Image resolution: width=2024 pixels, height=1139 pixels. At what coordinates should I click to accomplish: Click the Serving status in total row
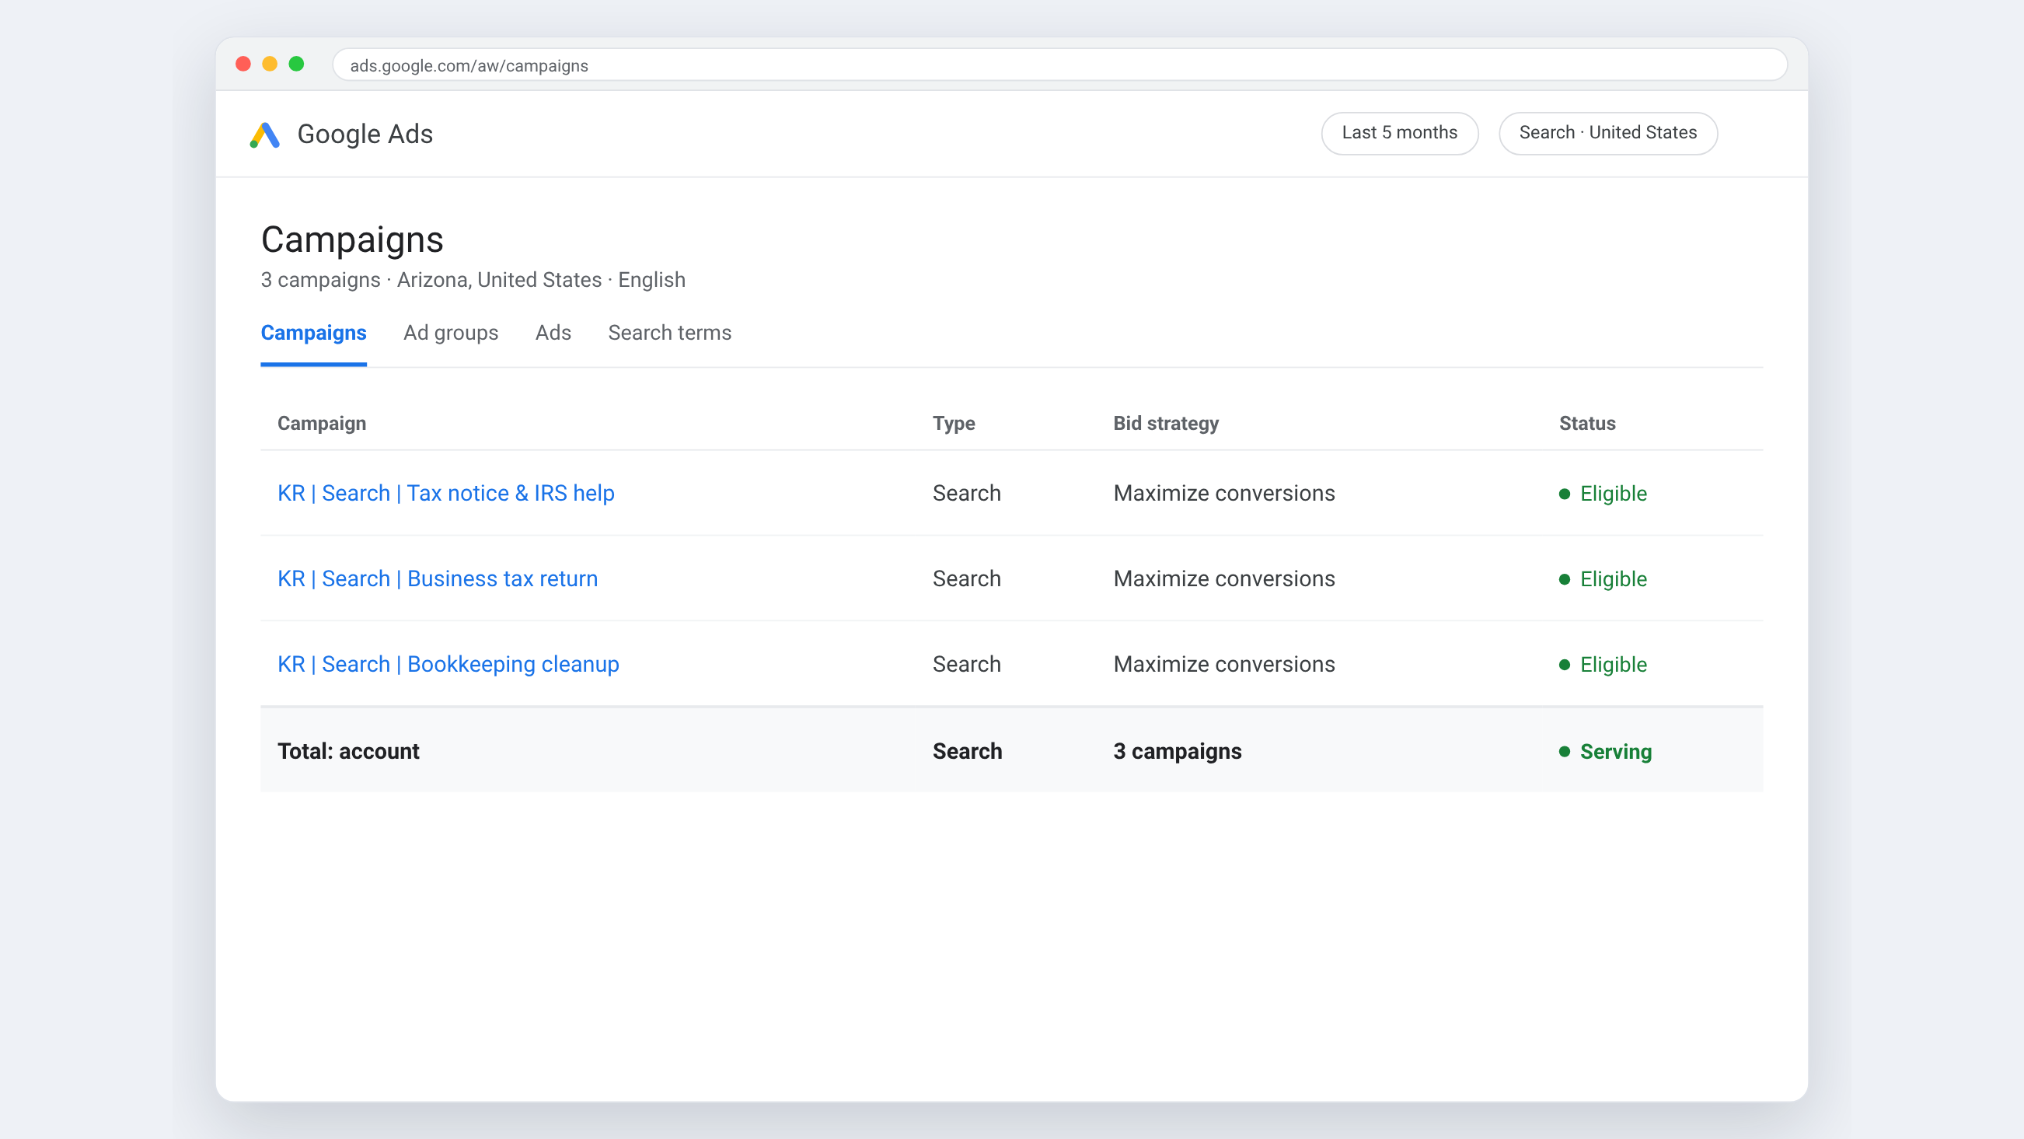coord(1606,752)
